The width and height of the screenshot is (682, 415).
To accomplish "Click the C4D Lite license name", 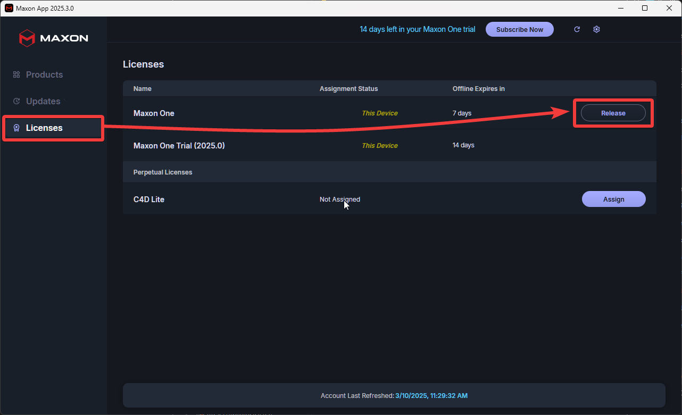I will (x=149, y=200).
